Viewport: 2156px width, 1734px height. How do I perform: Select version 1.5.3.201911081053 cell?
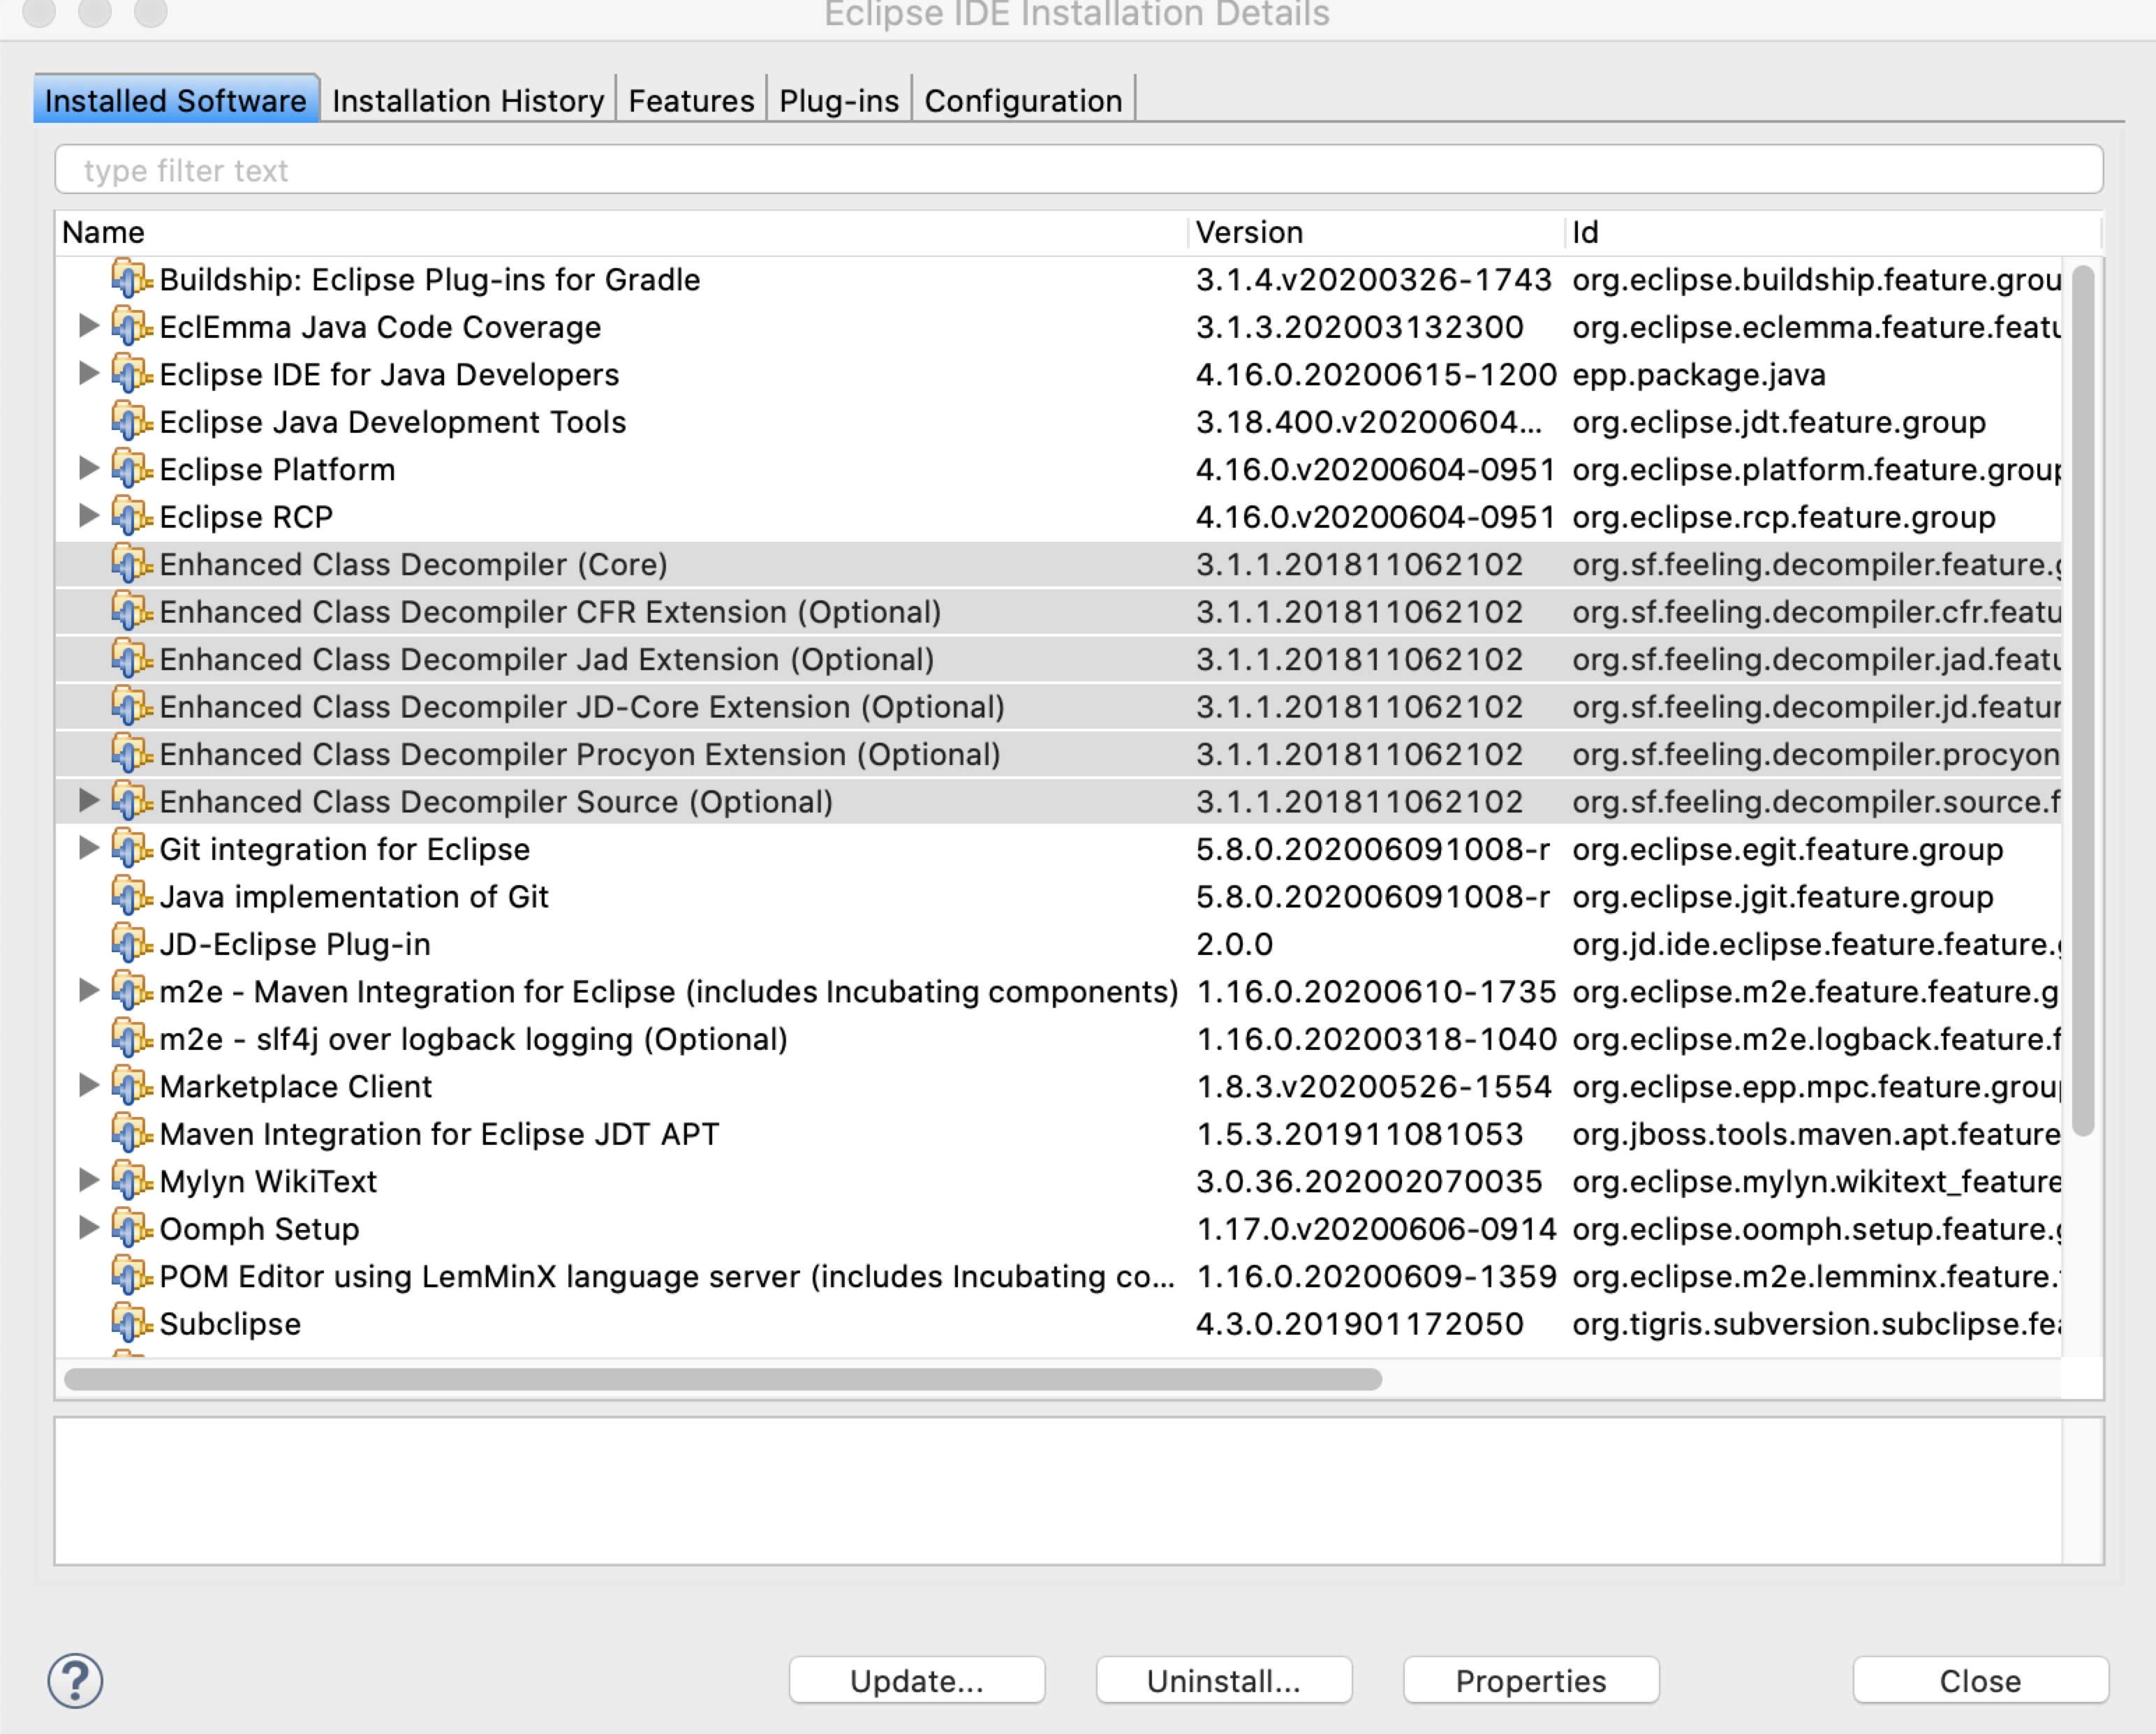tap(1359, 1134)
